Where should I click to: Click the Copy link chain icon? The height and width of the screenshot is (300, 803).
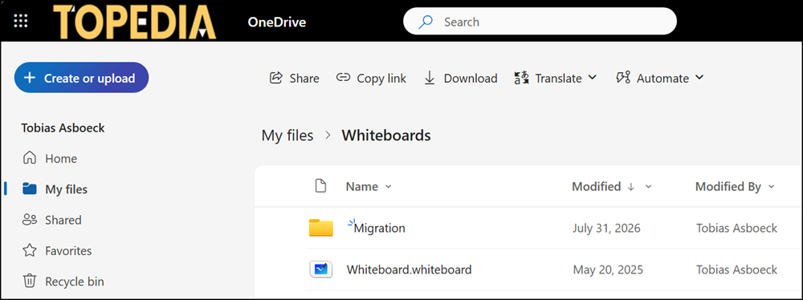(x=343, y=78)
